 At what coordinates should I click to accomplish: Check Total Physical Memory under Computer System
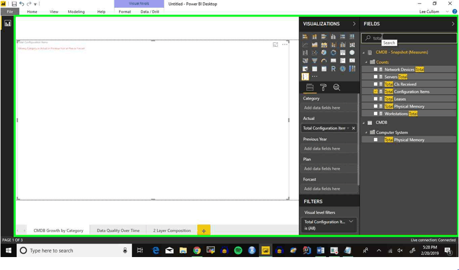pyautogui.click(x=376, y=140)
